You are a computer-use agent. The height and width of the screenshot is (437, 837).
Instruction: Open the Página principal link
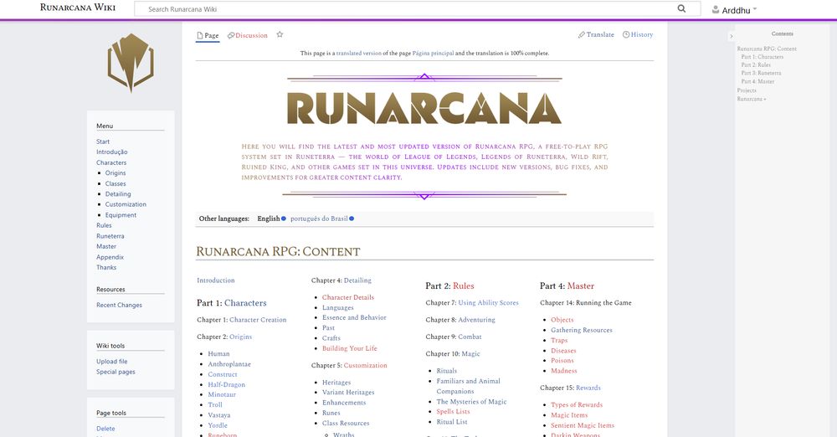[x=433, y=54]
